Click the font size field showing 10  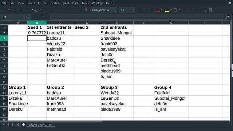click(125, 10)
